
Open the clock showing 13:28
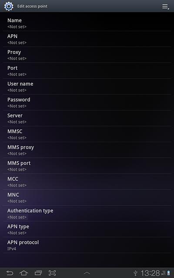point(150,273)
